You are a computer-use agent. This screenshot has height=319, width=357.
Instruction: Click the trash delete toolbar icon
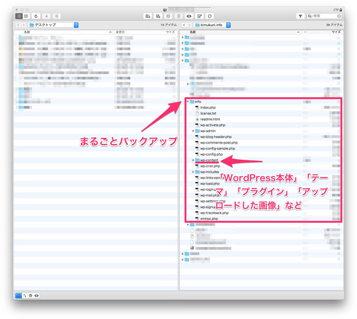point(178,16)
